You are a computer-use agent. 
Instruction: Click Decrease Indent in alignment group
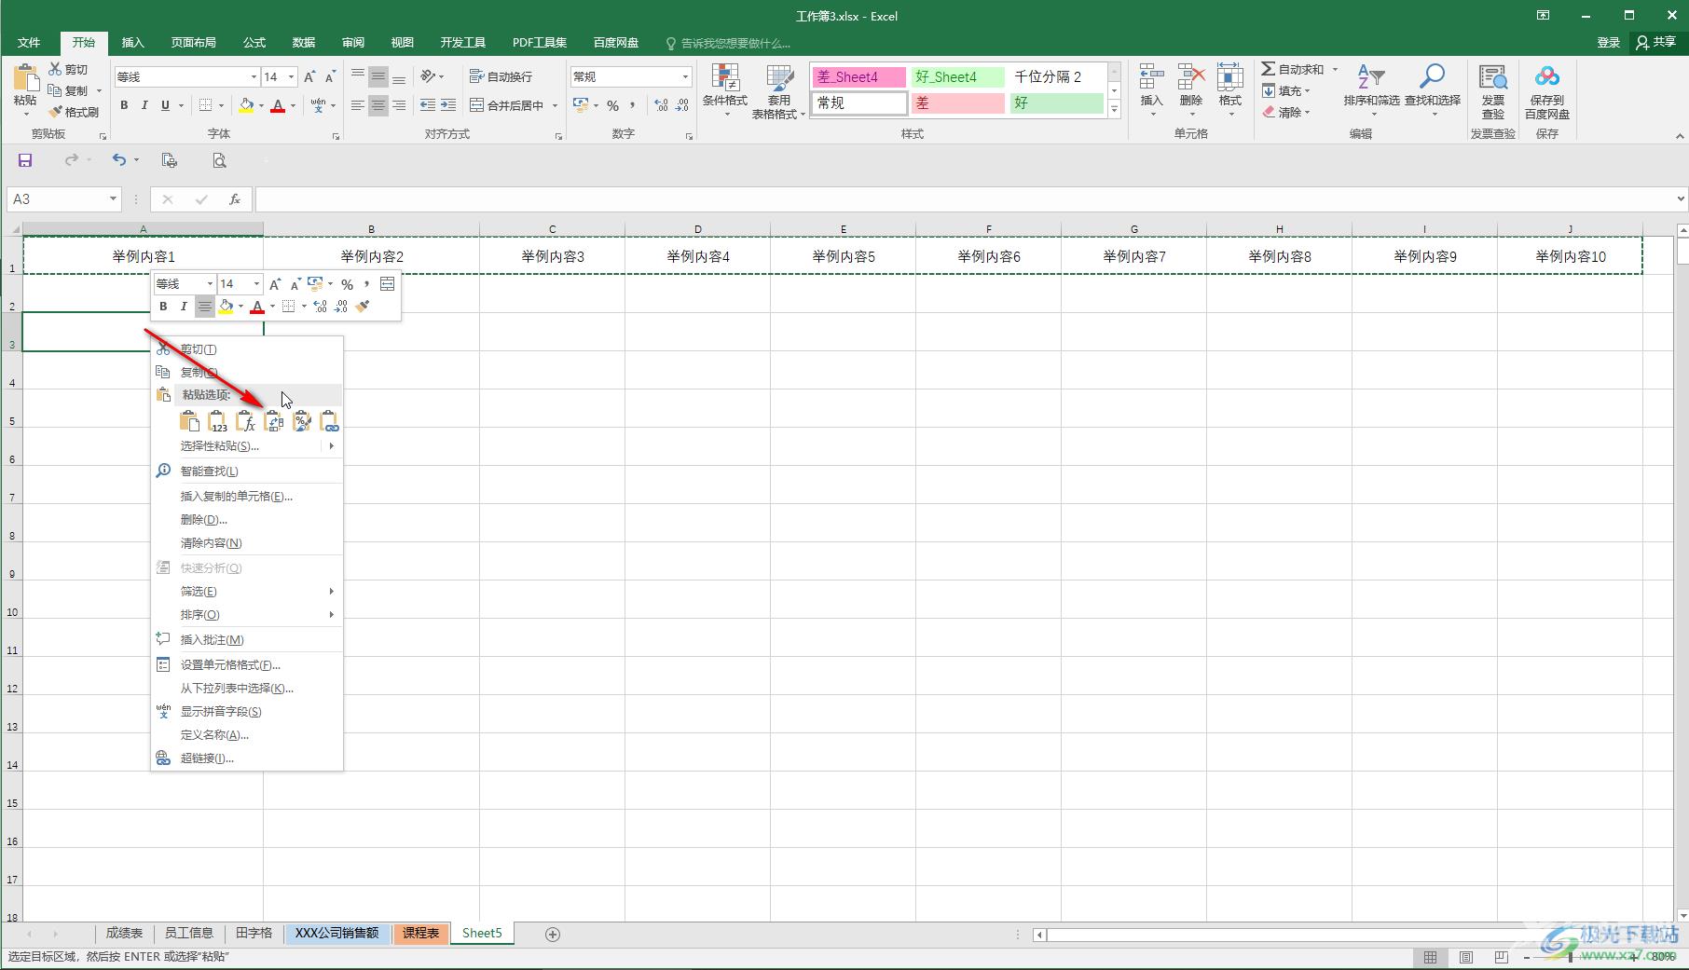pyautogui.click(x=428, y=105)
